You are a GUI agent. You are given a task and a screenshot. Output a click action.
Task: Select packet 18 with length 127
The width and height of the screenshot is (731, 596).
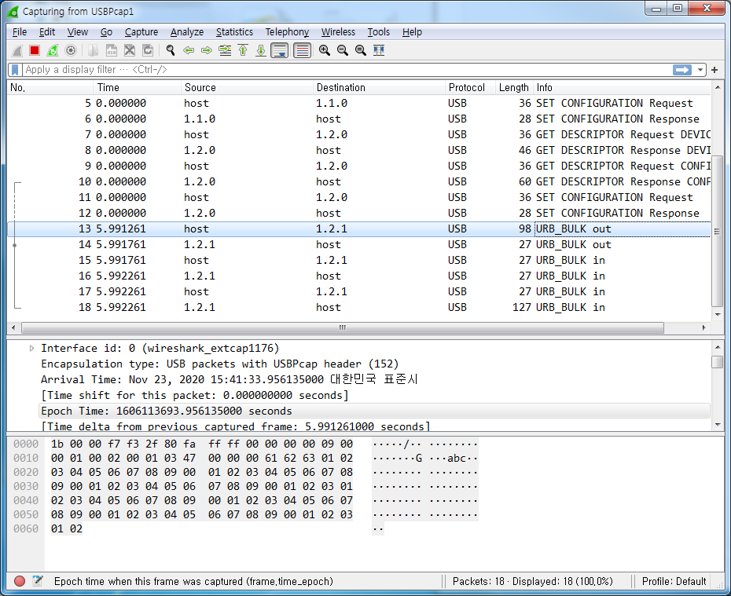(358, 307)
